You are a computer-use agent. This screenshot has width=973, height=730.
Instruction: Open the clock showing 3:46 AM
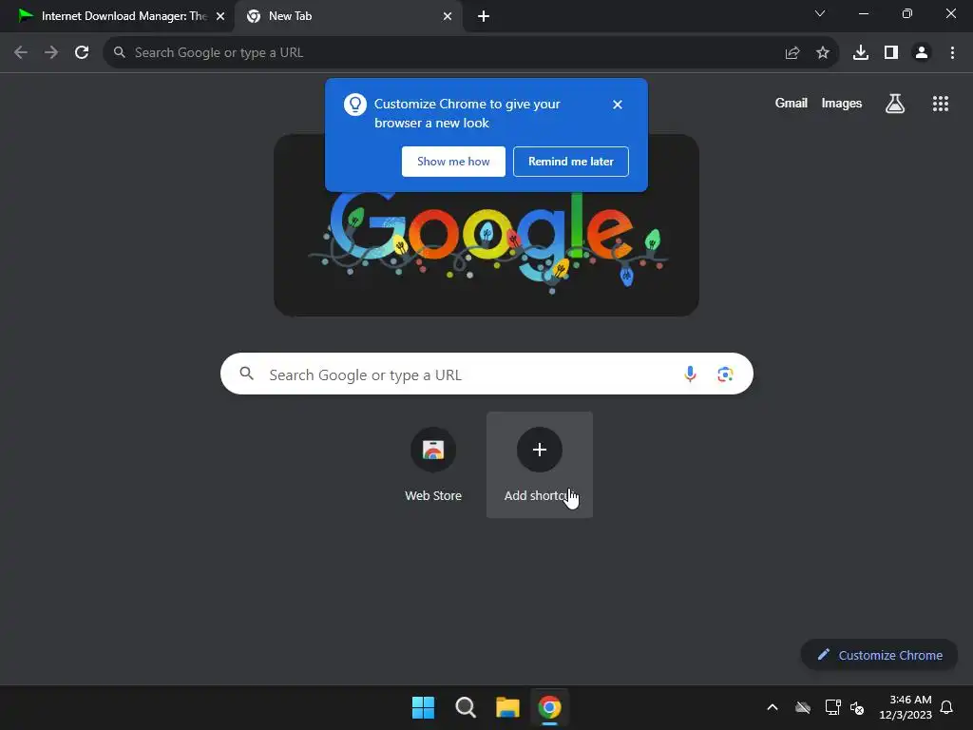906,707
